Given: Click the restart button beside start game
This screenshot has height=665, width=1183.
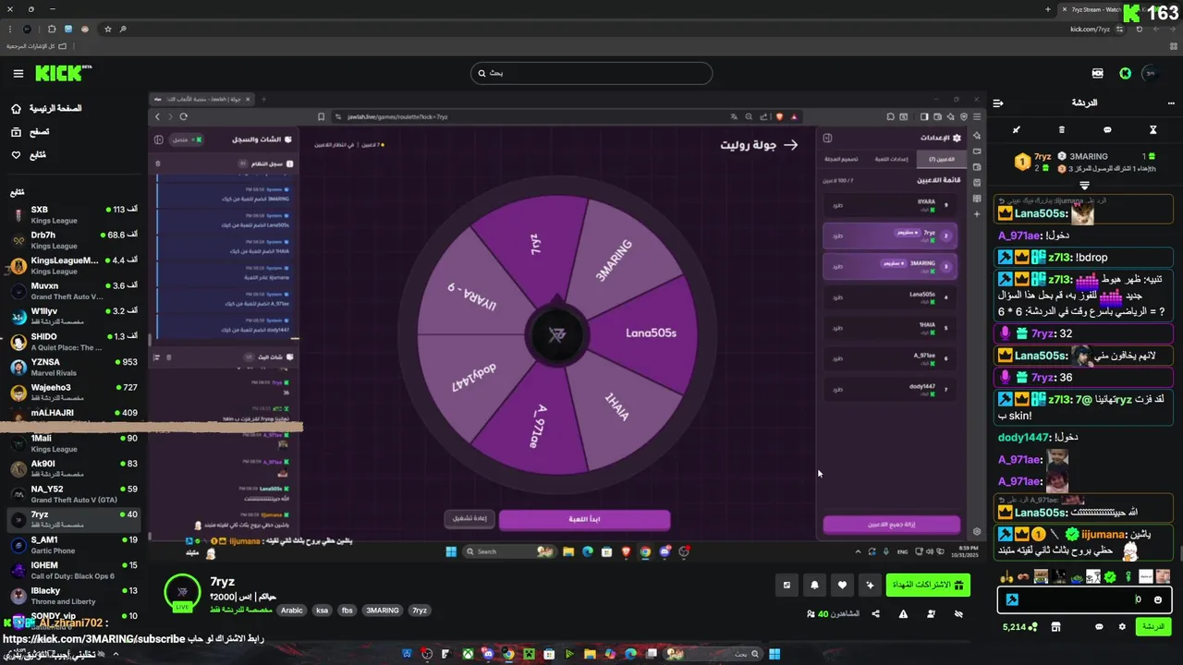Looking at the screenshot, I should click(x=469, y=519).
